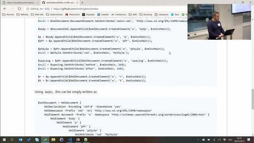Click the ENG language indicator

230,140
